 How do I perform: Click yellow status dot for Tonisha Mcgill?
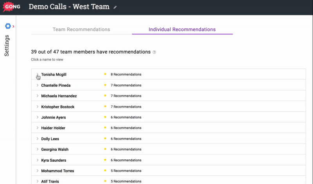[x=105, y=74]
